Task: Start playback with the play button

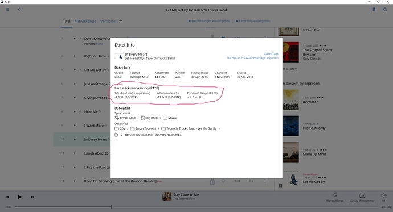Action: [x=19, y=197]
